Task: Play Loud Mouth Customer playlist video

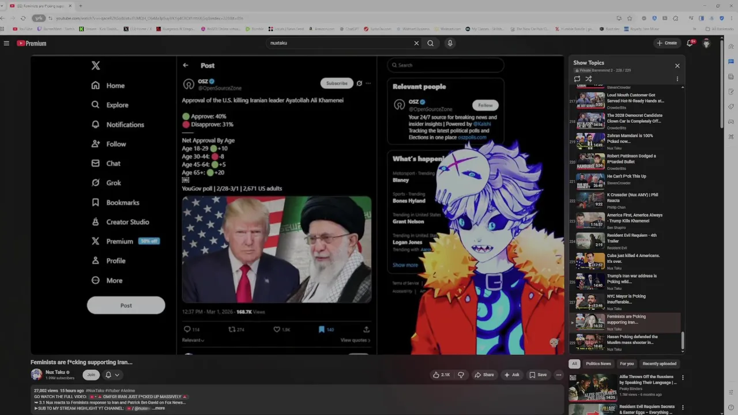Action: pyautogui.click(x=626, y=101)
